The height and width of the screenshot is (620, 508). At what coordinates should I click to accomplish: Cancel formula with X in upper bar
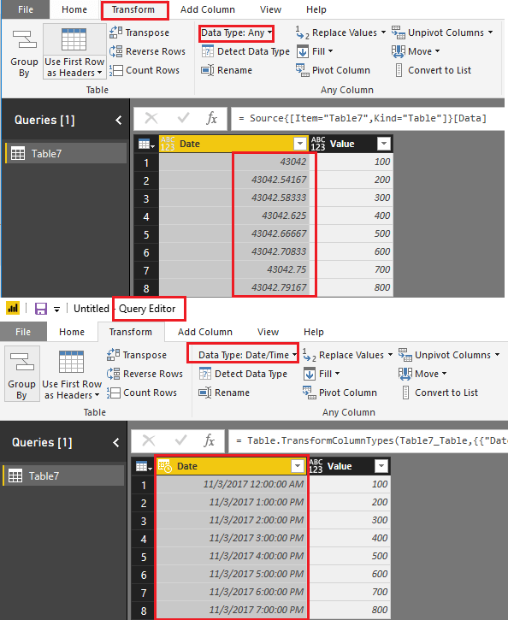click(151, 118)
